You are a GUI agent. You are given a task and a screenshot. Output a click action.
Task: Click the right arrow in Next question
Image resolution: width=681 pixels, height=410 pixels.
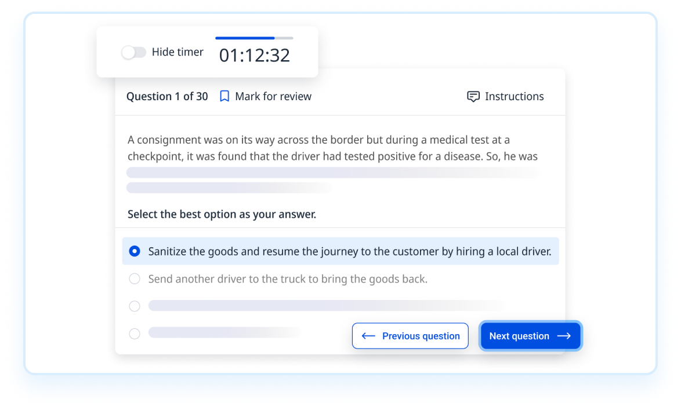pyautogui.click(x=564, y=336)
